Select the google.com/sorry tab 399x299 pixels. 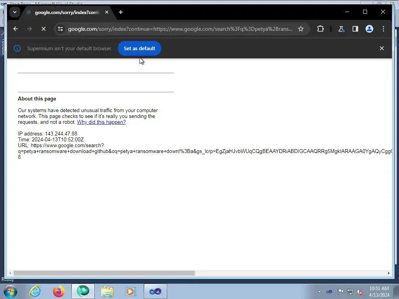click(x=67, y=12)
